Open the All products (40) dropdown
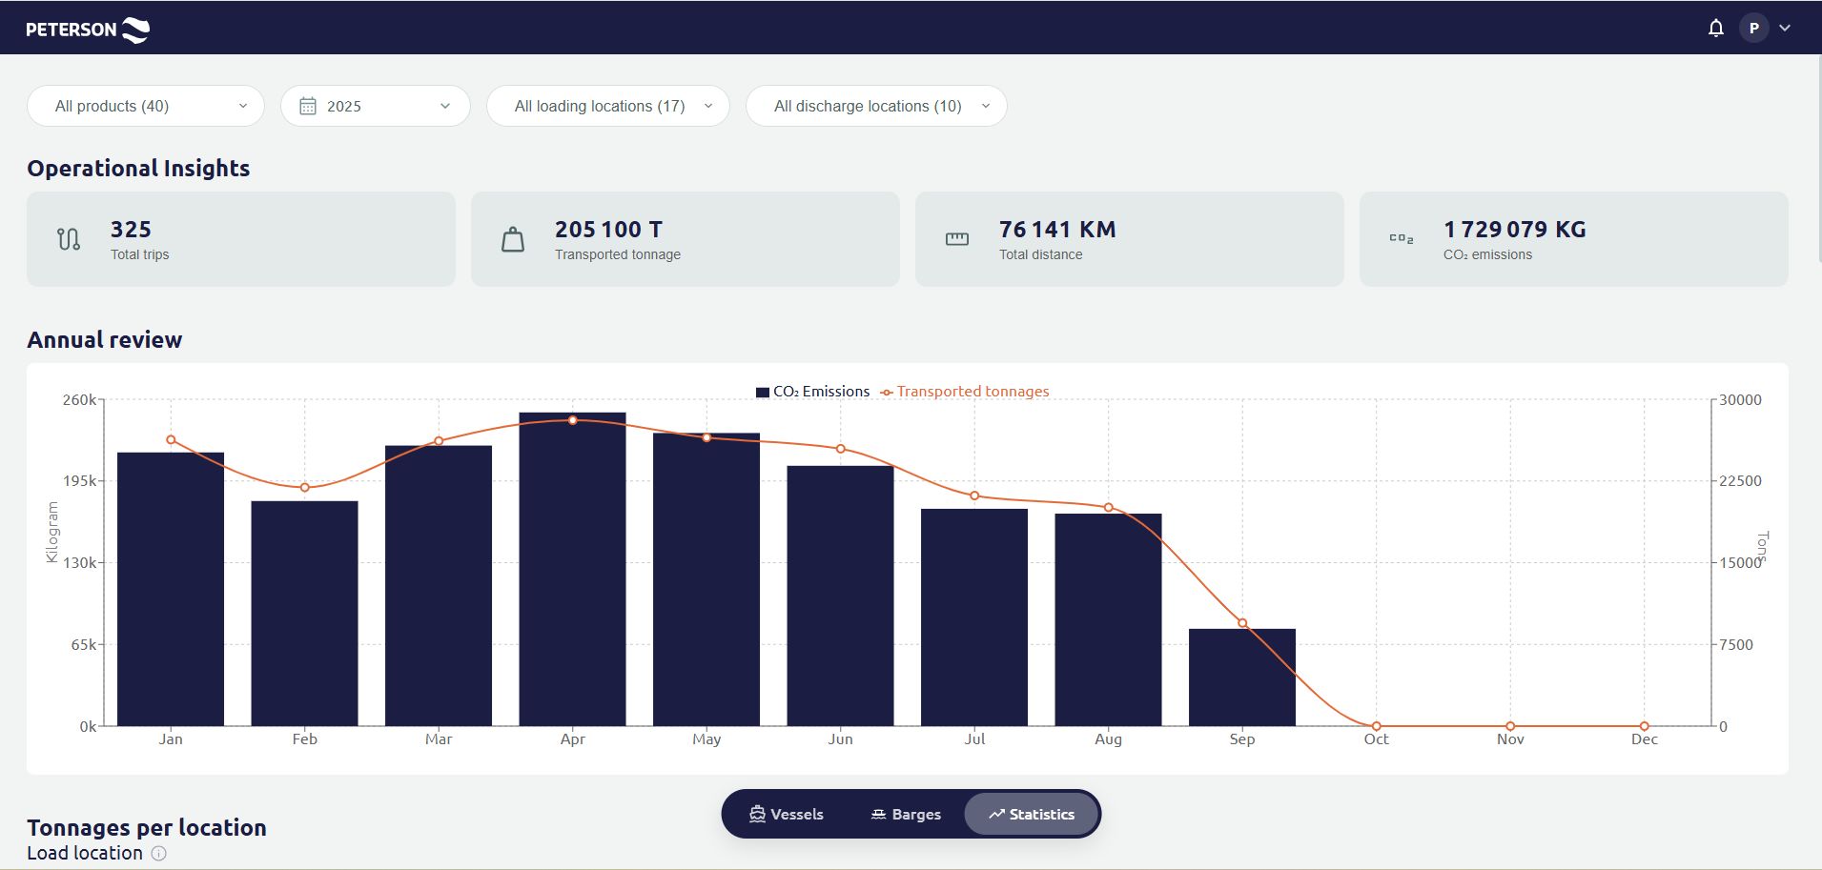1822x870 pixels. [x=145, y=106]
